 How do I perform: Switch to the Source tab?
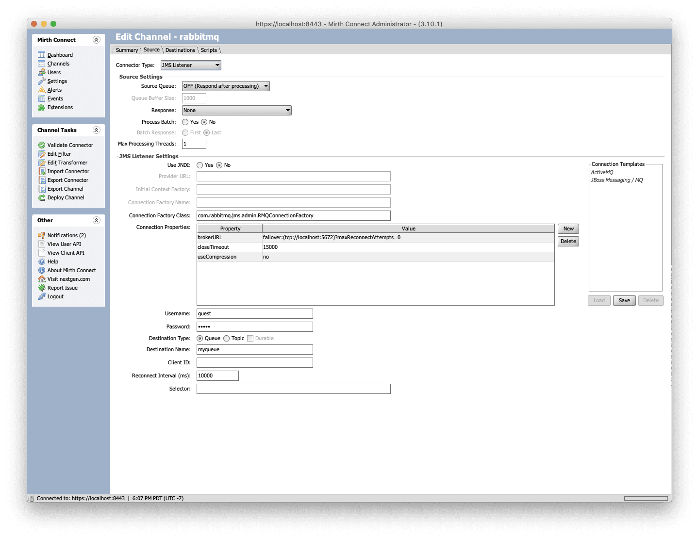[x=151, y=49]
